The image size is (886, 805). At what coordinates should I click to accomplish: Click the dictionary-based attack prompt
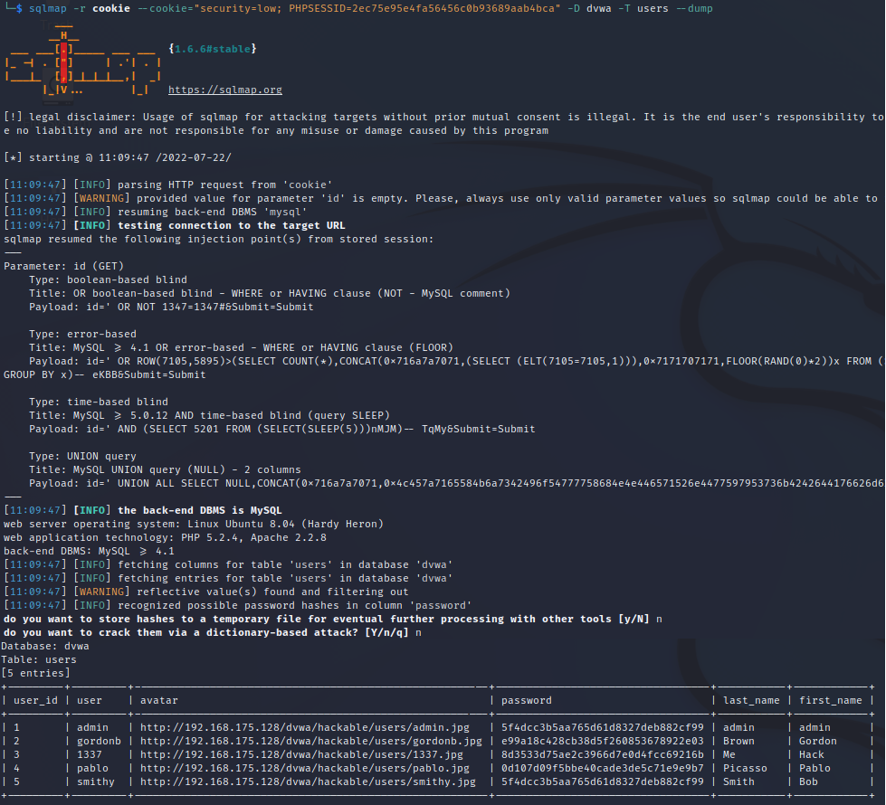point(213,632)
